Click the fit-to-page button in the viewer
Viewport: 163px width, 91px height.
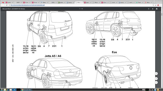click(x=156, y=74)
